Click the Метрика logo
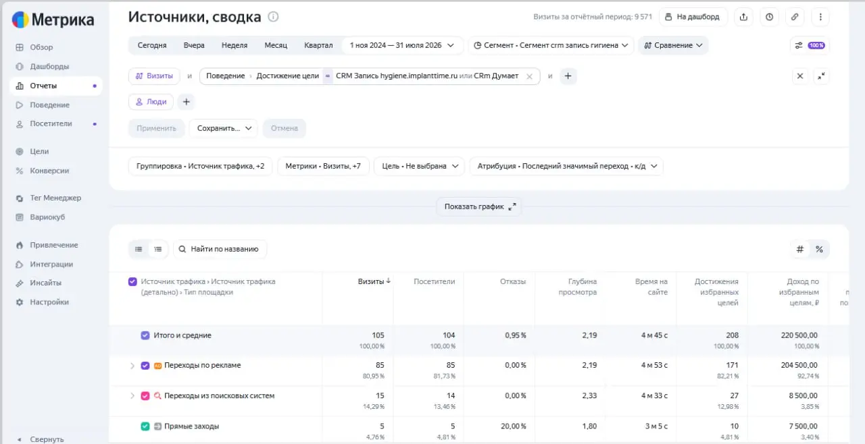Screen dimensions: 865x444 53,20
